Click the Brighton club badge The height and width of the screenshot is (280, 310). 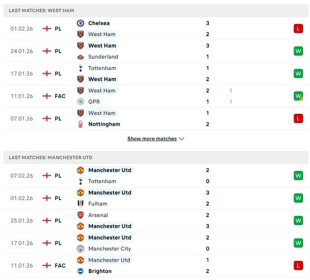coord(80,271)
